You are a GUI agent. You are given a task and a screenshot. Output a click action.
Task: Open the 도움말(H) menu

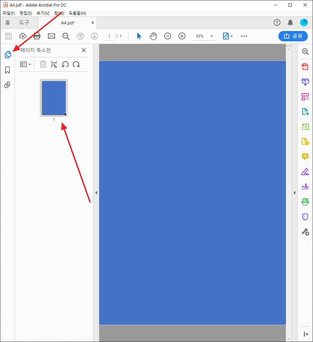(78, 13)
